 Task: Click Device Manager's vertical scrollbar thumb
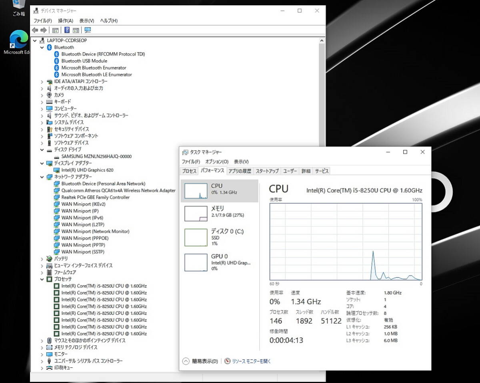click(322, 96)
